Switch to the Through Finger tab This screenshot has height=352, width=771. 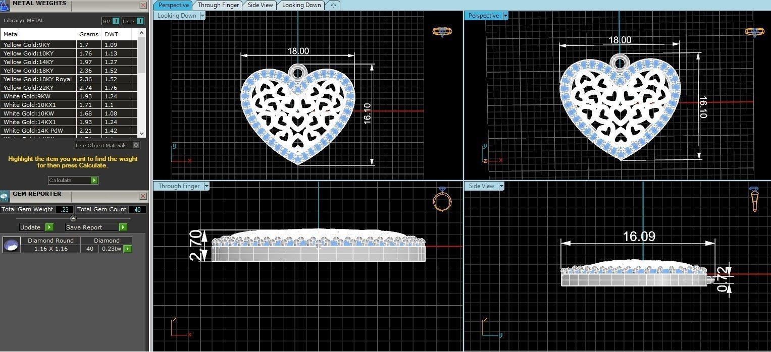click(x=218, y=5)
